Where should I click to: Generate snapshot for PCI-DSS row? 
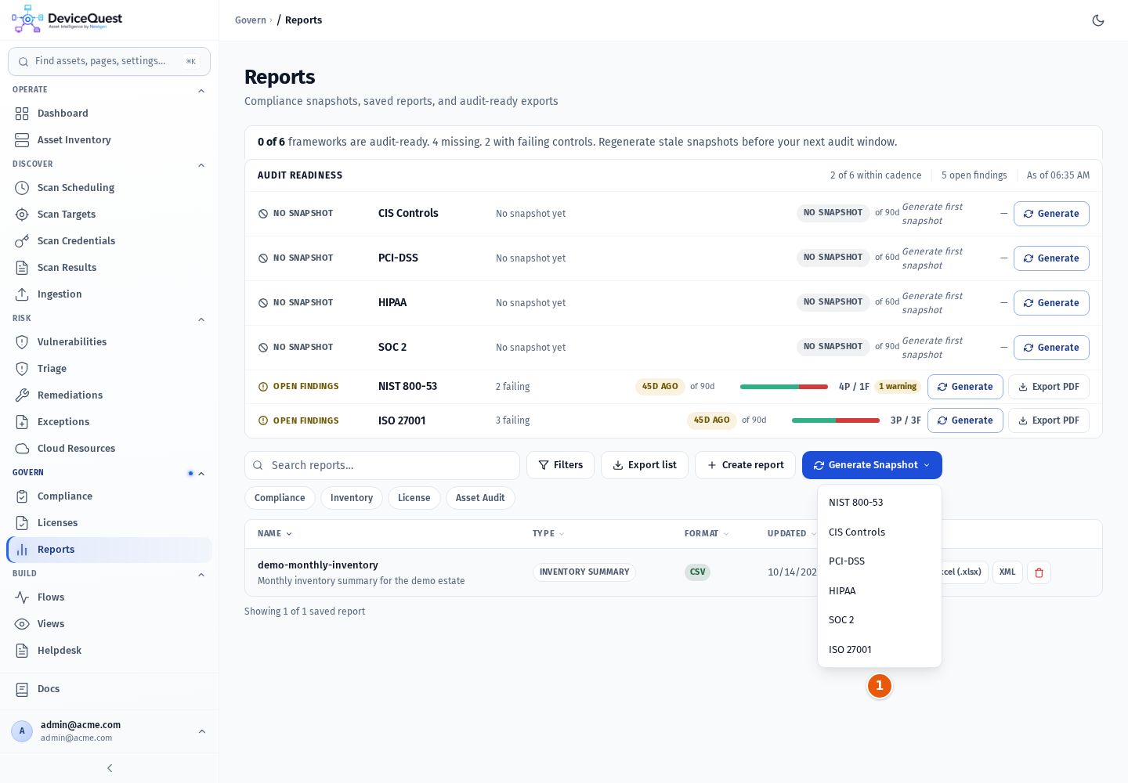click(1051, 258)
